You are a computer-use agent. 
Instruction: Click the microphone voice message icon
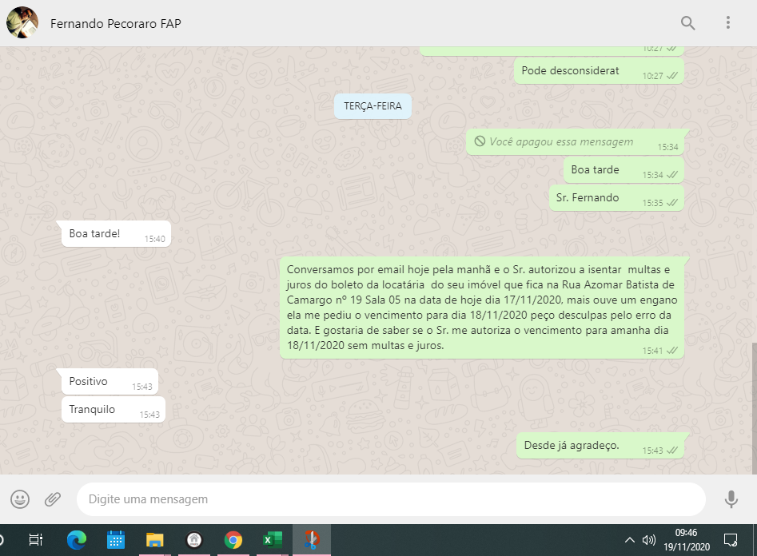pos(731,499)
